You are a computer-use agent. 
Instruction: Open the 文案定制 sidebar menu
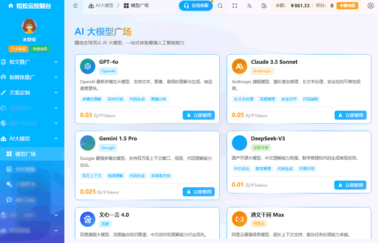pyautogui.click(x=32, y=93)
